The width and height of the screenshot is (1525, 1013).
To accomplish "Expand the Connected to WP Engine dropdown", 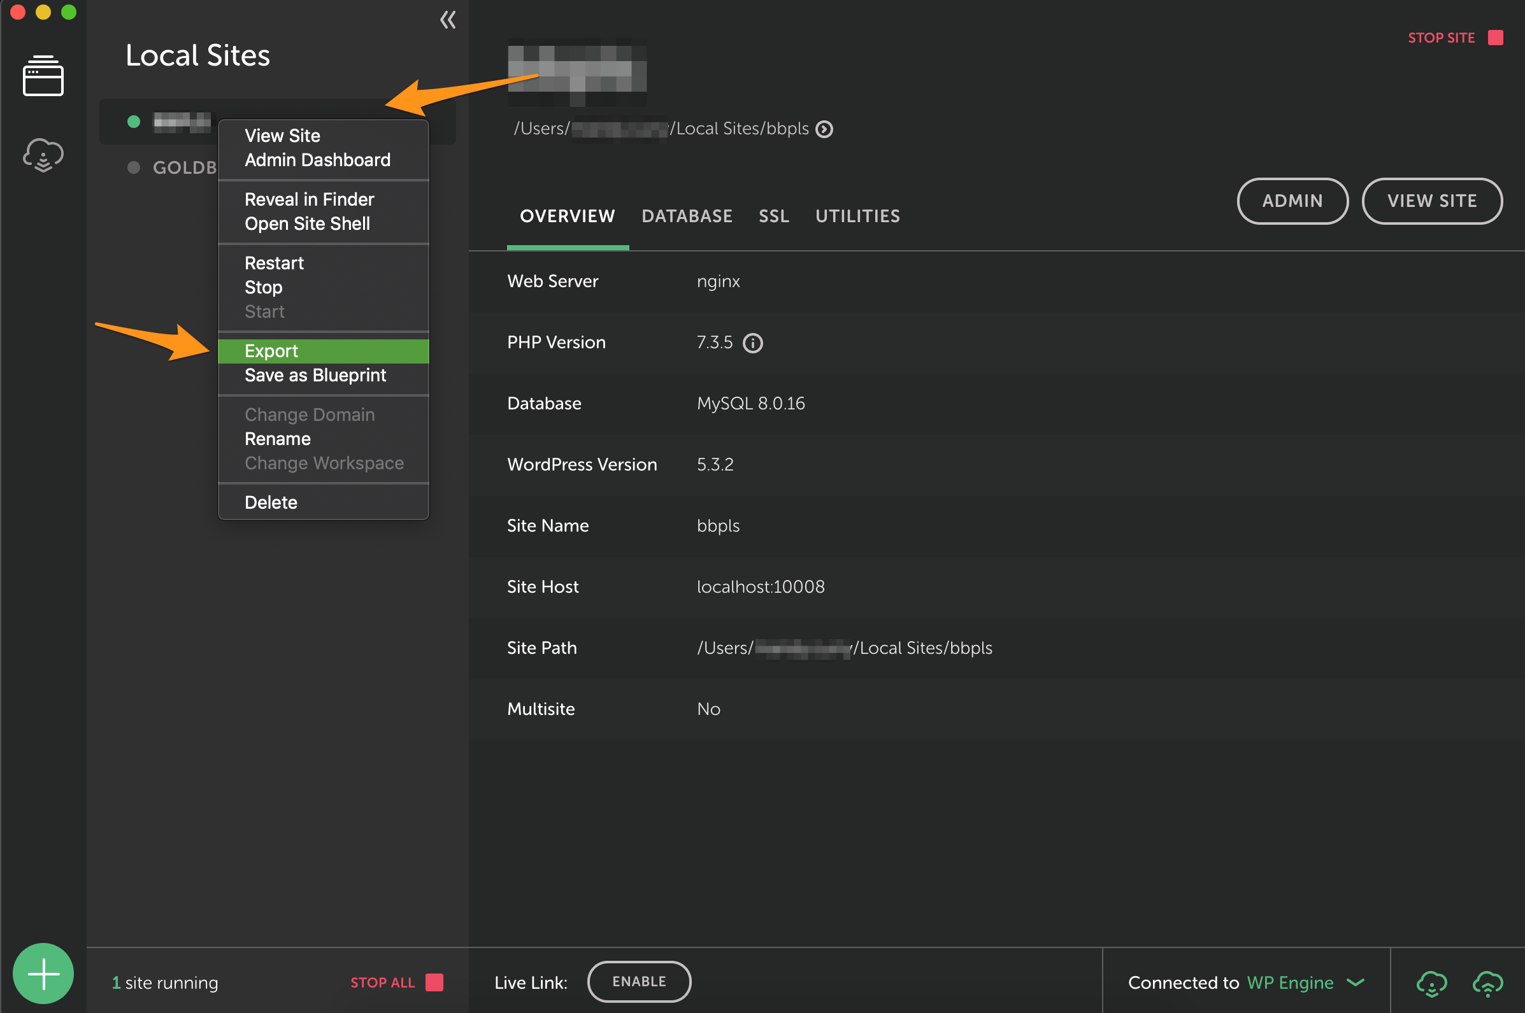I will (x=1355, y=982).
